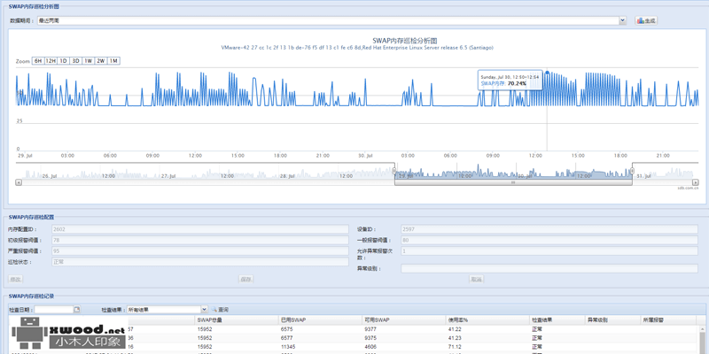Click the check date input field

coord(54,309)
